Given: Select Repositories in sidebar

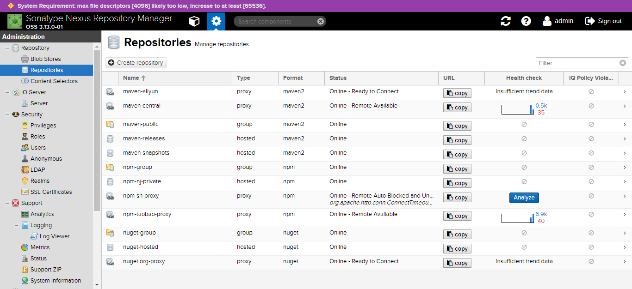Looking at the screenshot, I should 46,70.
